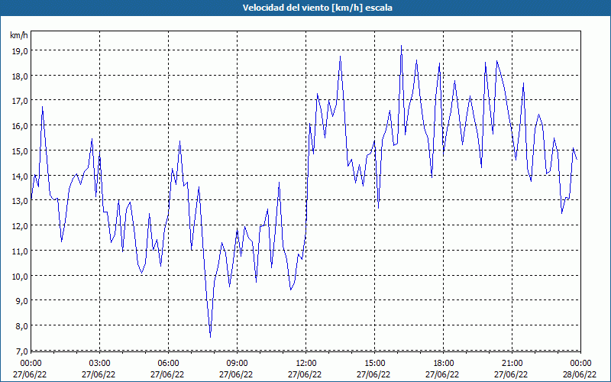This screenshot has width=611, height=382.
Task: Select the 11,0 vertical axis label
Action: pos(20,251)
